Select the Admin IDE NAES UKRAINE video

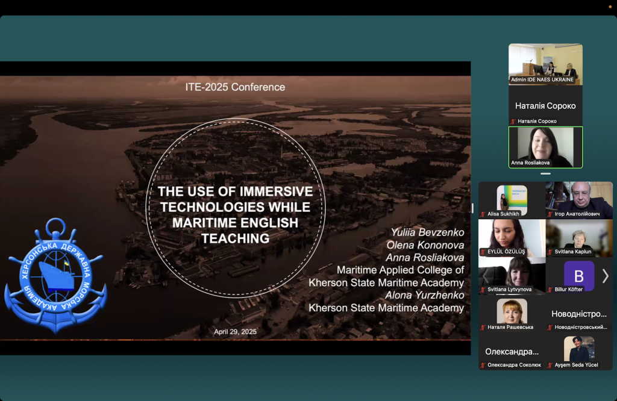pyautogui.click(x=545, y=64)
